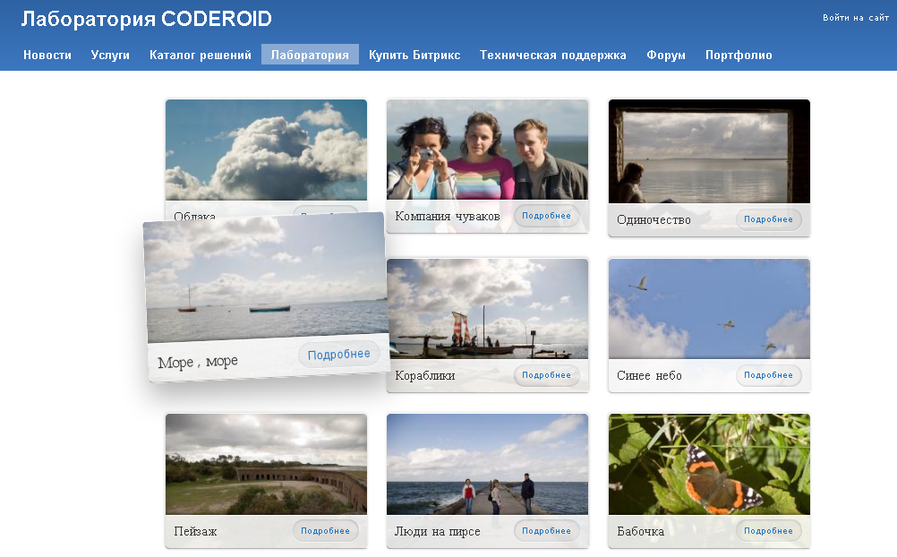Select the Пейзаж landscape photo thumbnail
Viewport: 897px width, 557px height.
(266, 464)
